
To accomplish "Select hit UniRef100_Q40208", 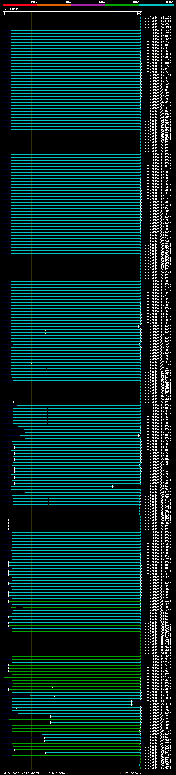I will [158, 30].
